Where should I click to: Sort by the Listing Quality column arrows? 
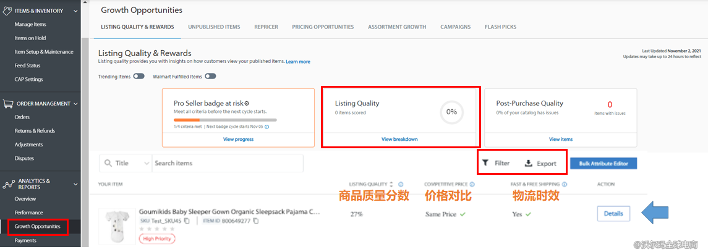point(391,185)
